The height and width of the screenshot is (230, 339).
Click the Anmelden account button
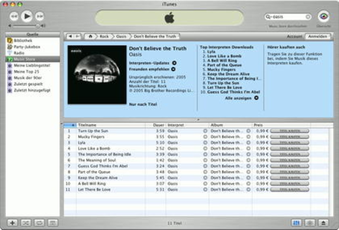(317, 36)
